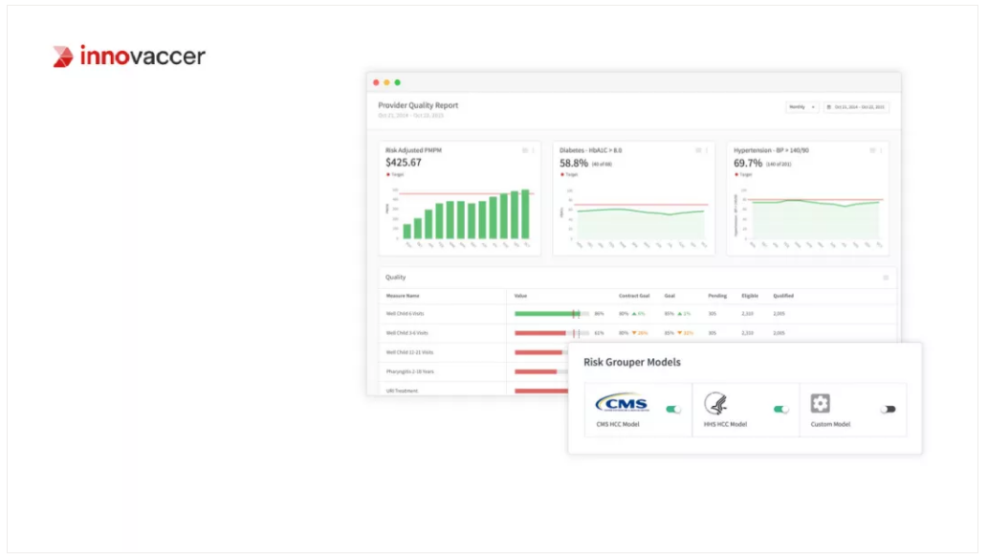
Task: Sort by Eligible column header
Action: 750,296
